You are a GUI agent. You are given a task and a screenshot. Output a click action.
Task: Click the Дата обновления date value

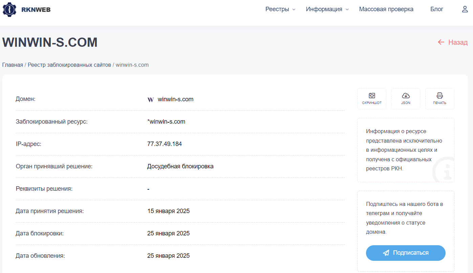click(169, 256)
